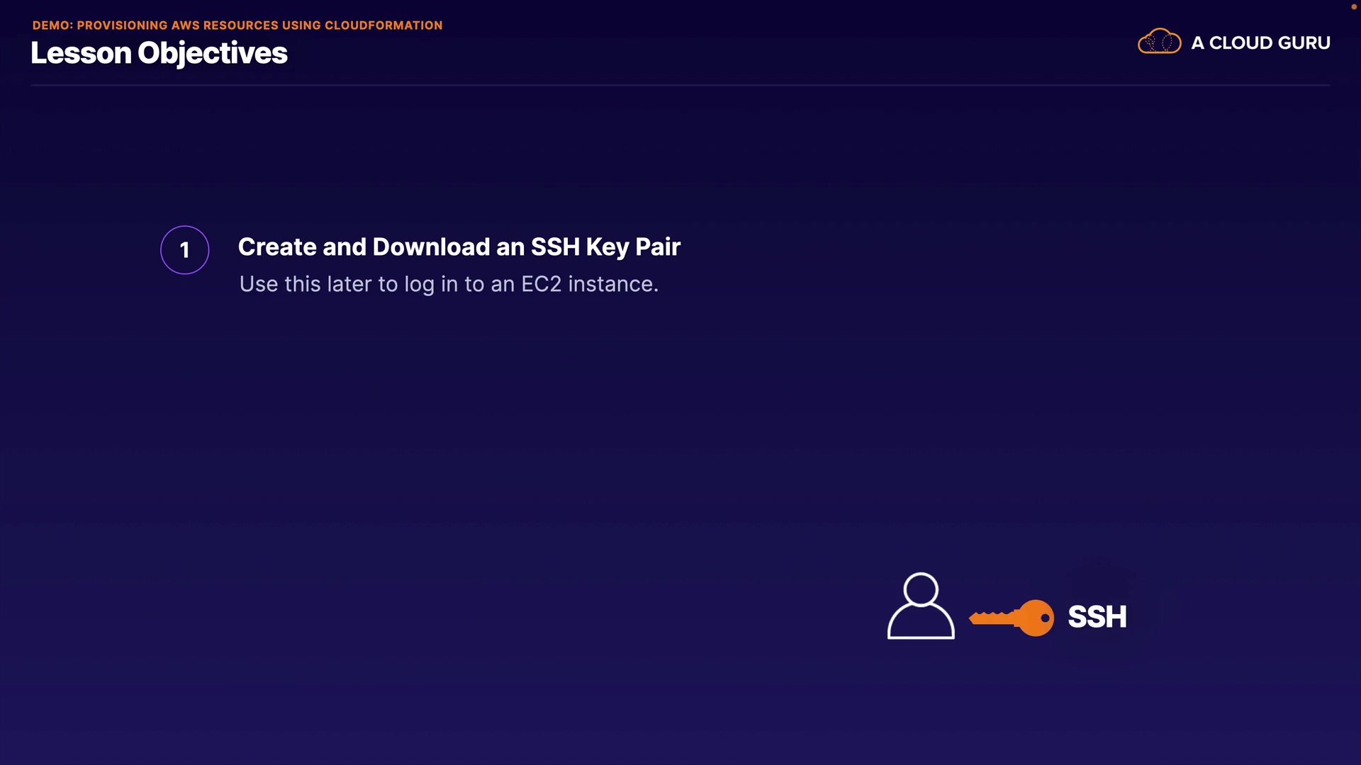Click the word "Objectives" in the slide title
1361x765 pixels.
pos(213,53)
